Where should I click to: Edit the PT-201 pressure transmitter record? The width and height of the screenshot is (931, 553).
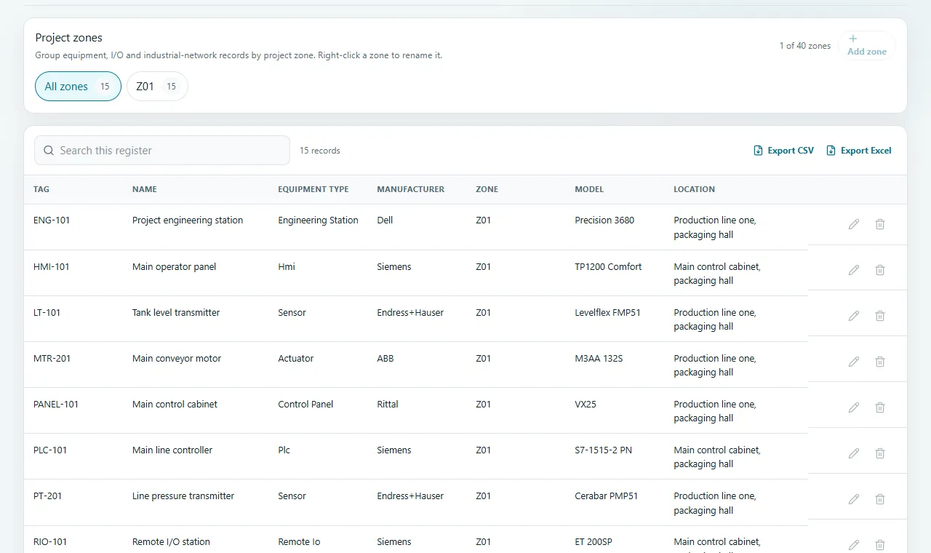click(854, 499)
